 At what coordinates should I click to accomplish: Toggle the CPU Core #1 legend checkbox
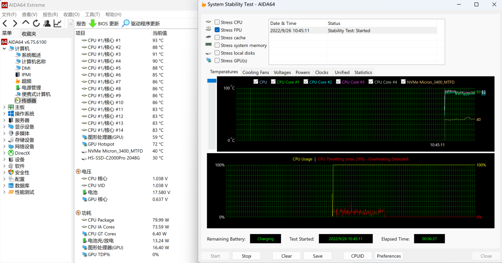273,82
